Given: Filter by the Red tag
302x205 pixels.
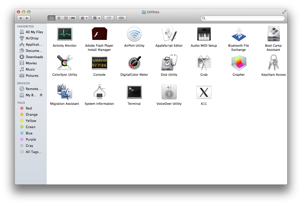Looking at the screenshot, I should tap(31, 108).
